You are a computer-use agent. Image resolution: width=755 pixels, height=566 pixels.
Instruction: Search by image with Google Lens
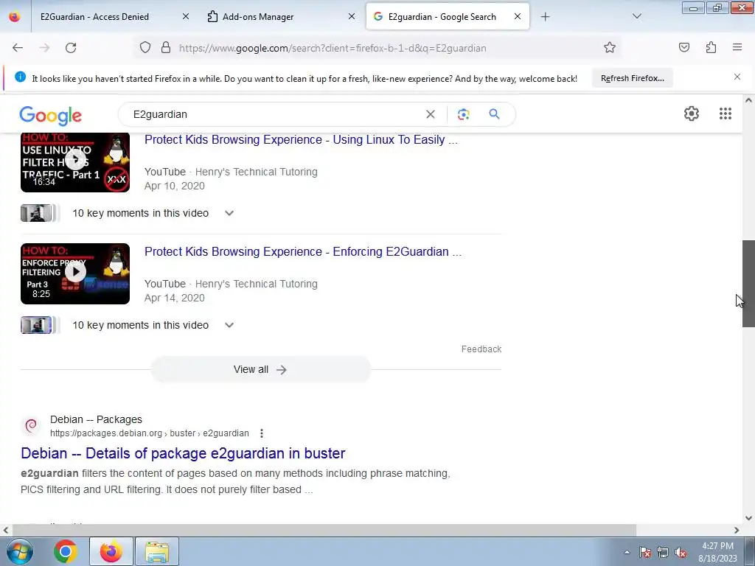tap(463, 114)
